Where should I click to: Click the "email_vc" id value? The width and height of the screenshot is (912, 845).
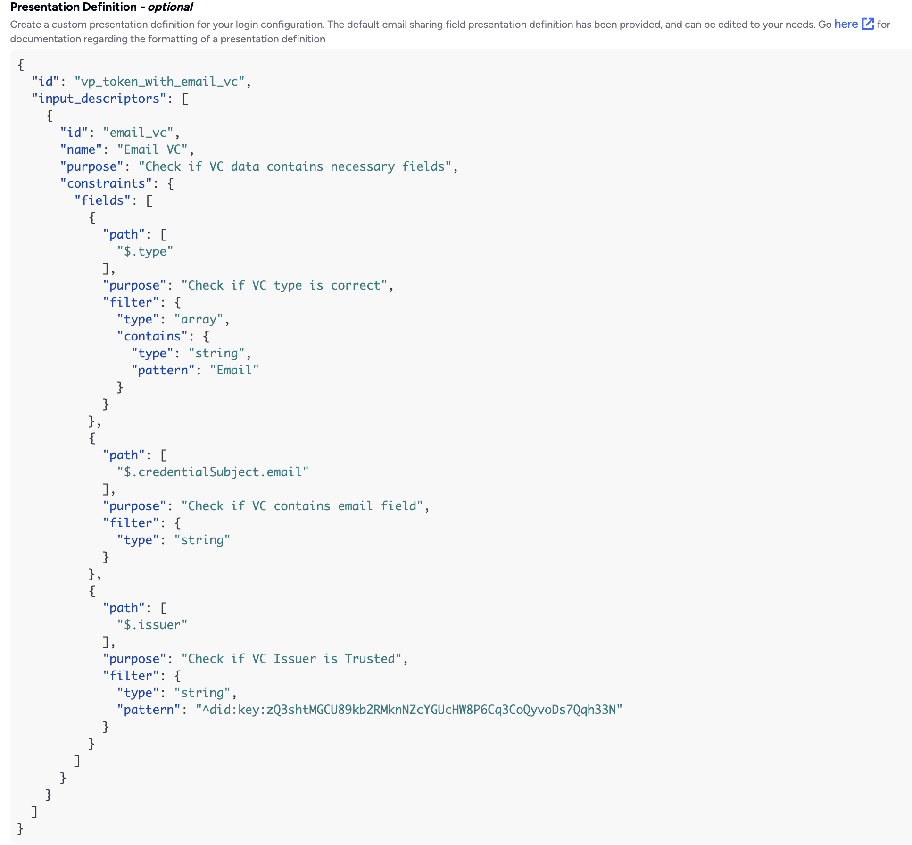click(138, 133)
